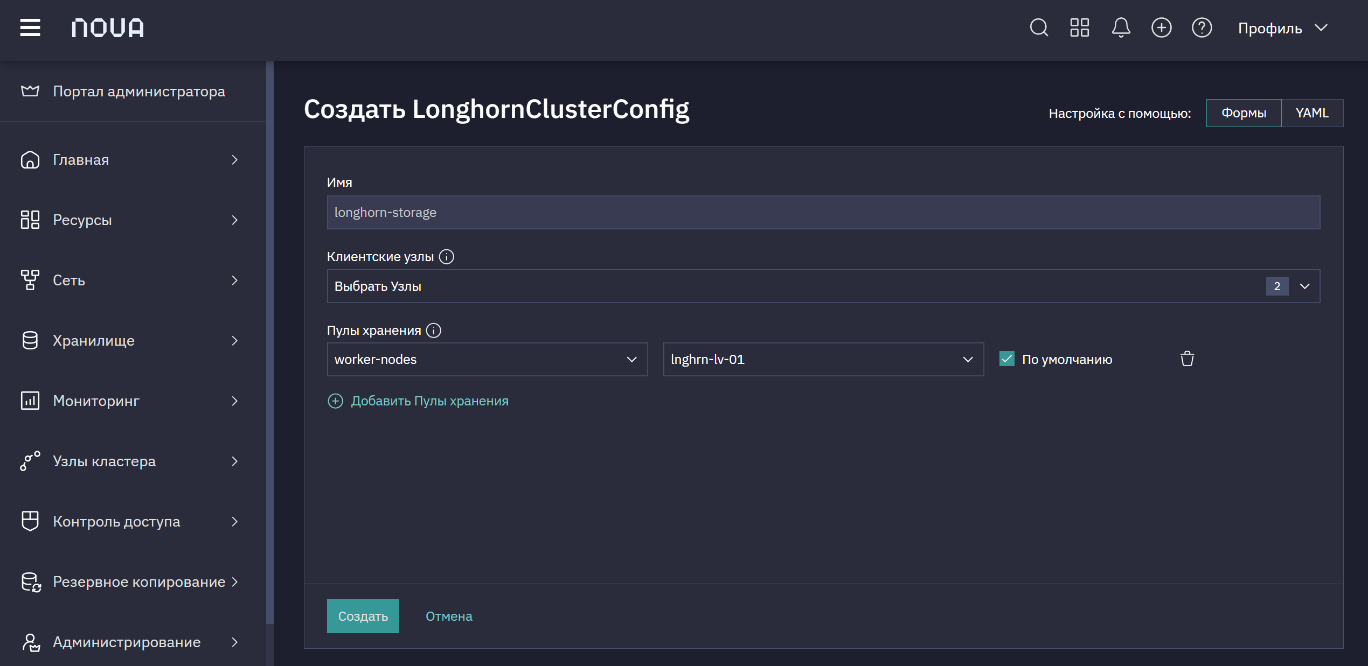Click the Главная home icon
The height and width of the screenshot is (666, 1368).
point(30,160)
